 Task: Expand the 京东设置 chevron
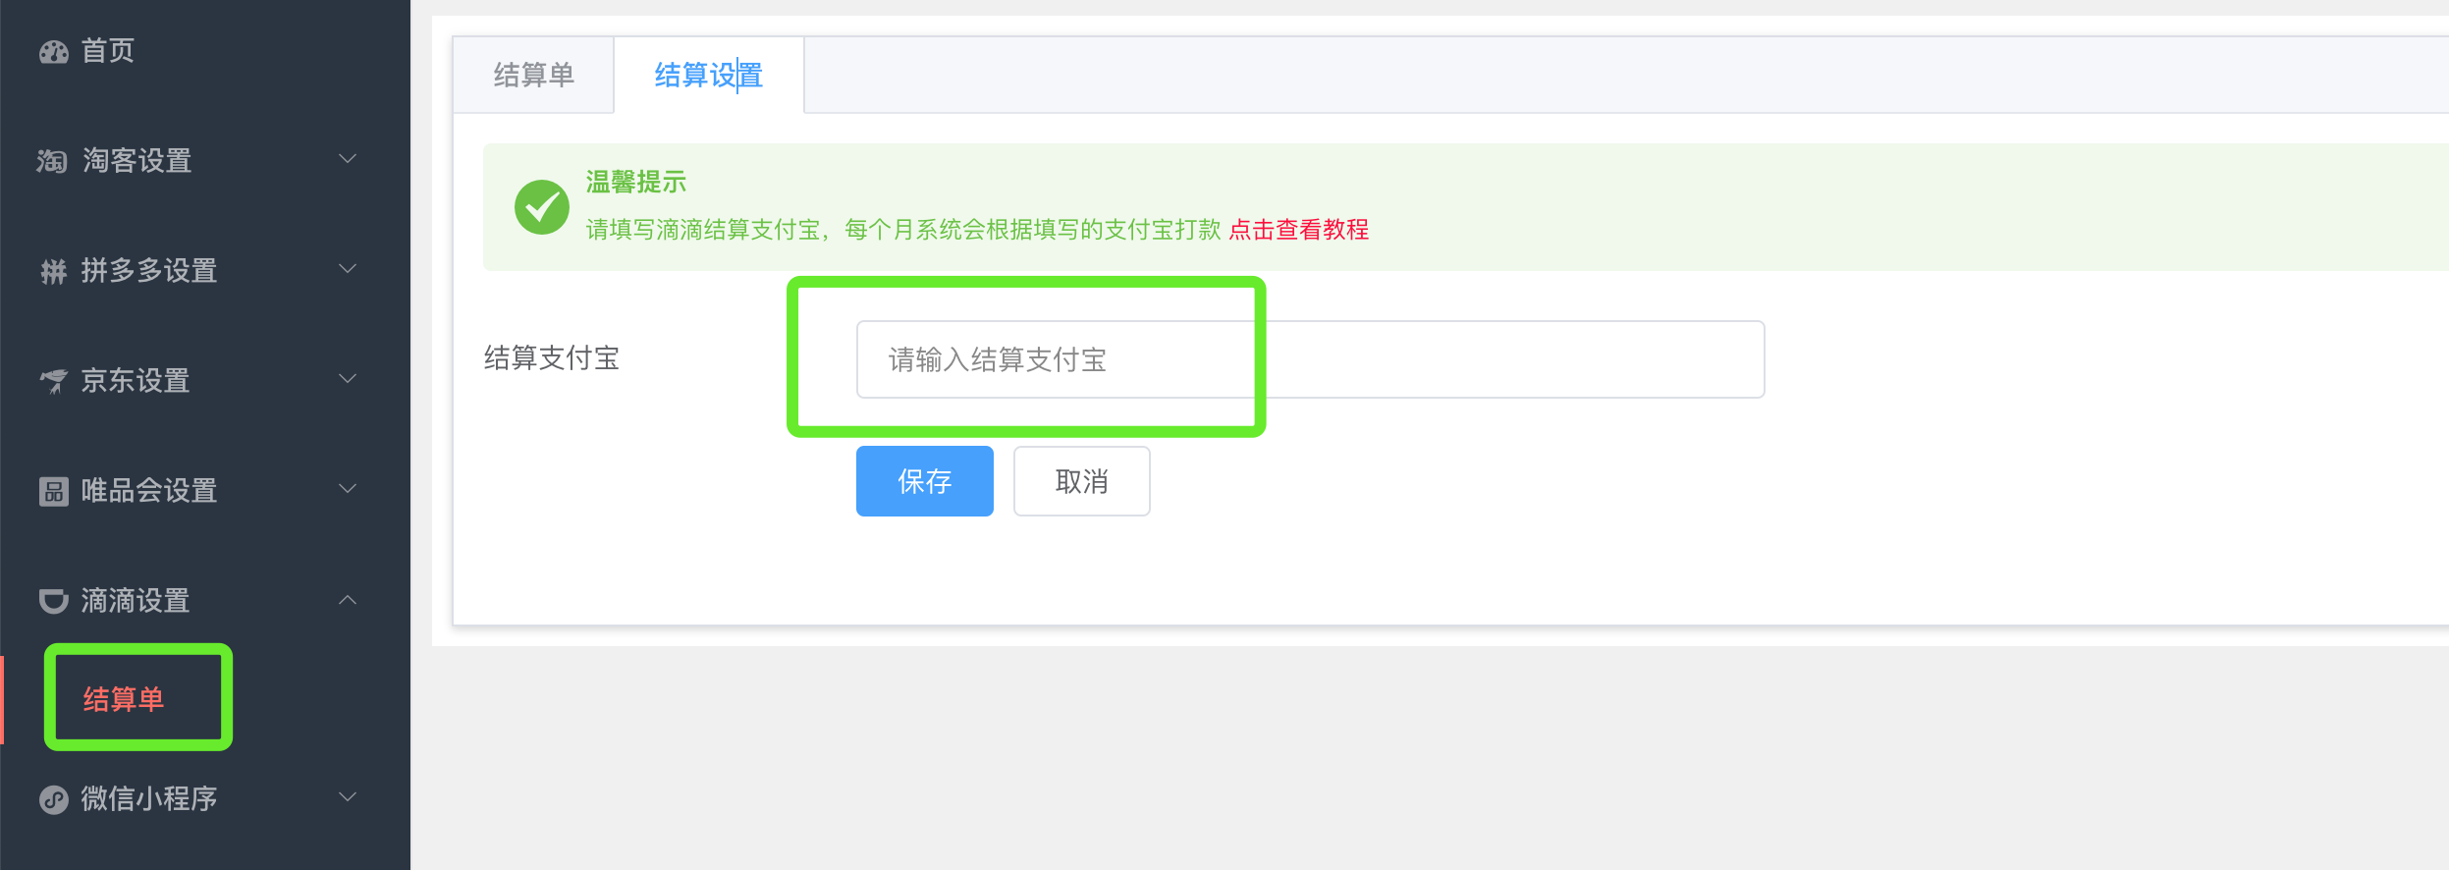pos(348,379)
